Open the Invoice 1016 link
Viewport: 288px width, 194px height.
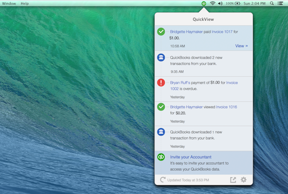coord(227,107)
